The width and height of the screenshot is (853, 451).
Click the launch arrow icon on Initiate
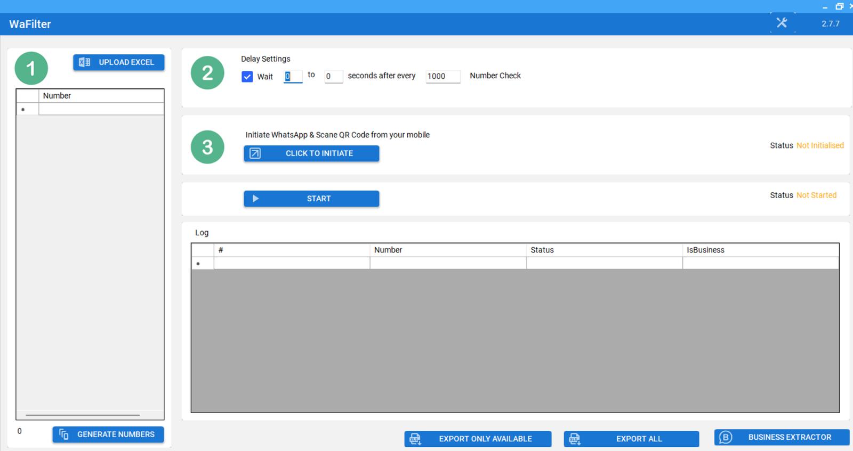click(255, 153)
